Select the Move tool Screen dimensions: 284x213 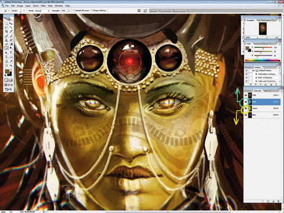pos(11,23)
